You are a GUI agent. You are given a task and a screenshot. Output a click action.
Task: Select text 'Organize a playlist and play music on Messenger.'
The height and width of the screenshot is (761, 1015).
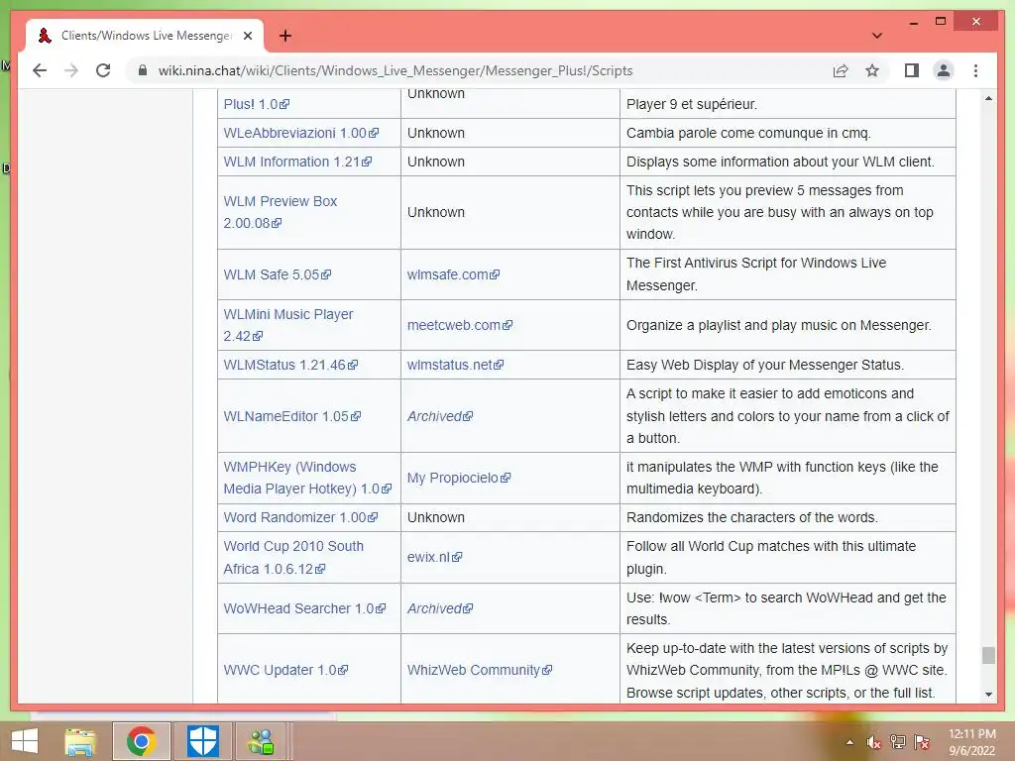[779, 325]
